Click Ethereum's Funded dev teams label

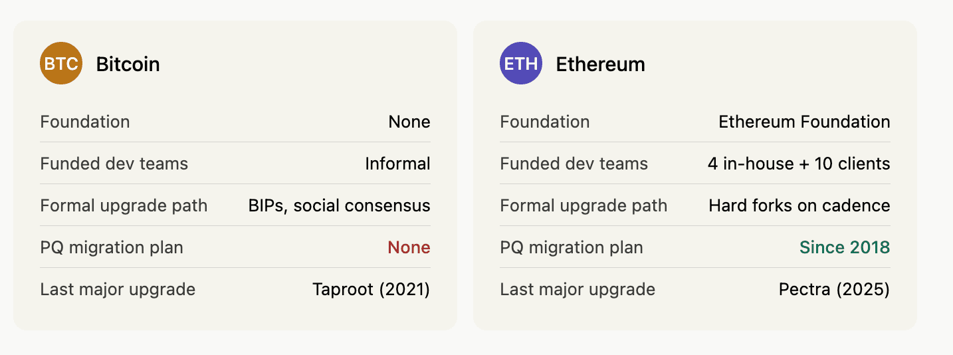[574, 164]
